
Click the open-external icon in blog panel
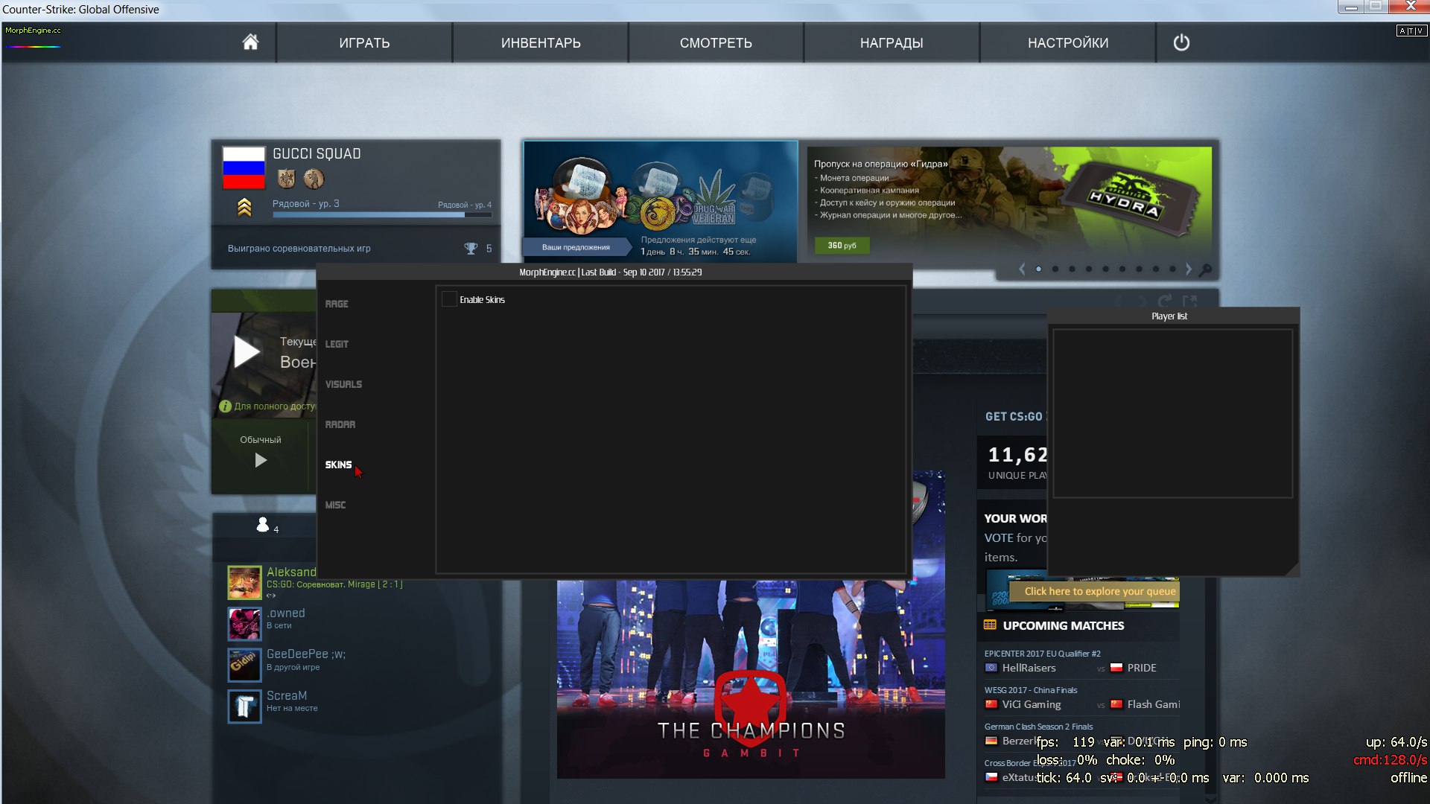(1189, 300)
